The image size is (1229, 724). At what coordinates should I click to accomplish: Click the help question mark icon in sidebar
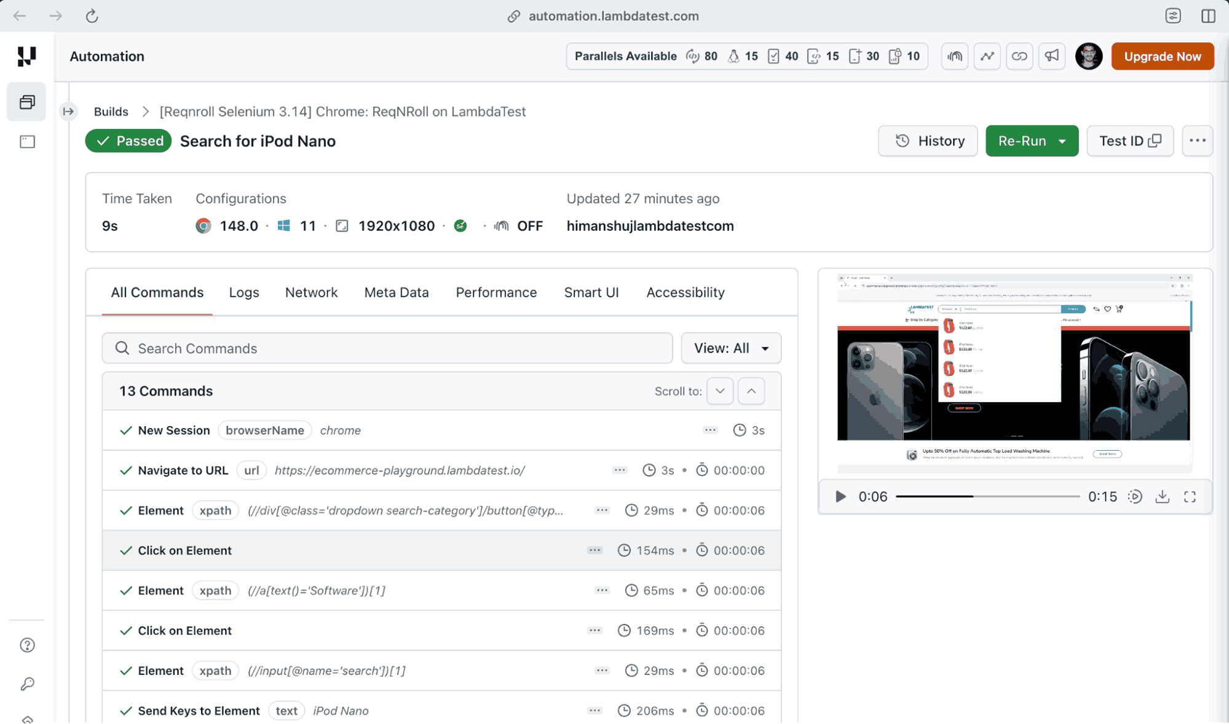pos(27,645)
